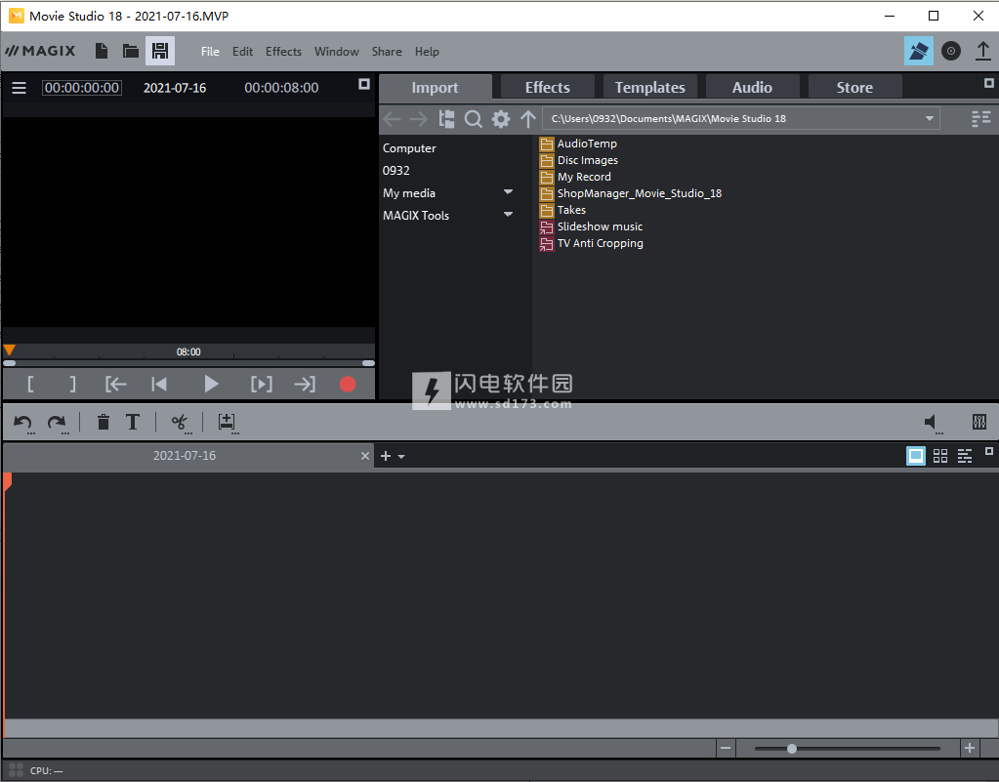Open dropdown arrow next to add movie plus
Viewport: 999px width, 782px height.
pos(401,457)
